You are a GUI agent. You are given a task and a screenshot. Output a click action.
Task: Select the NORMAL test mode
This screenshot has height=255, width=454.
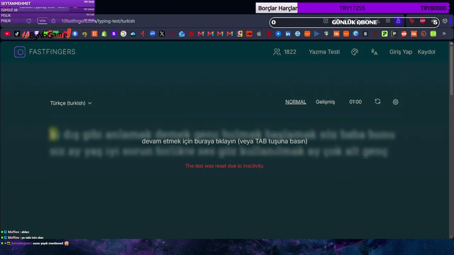[x=296, y=102]
